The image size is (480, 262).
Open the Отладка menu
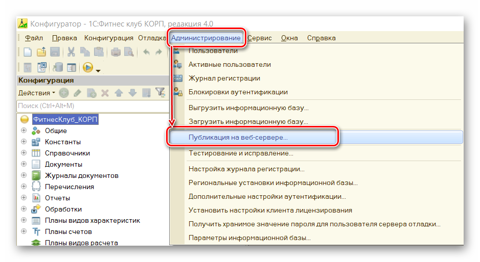point(152,38)
